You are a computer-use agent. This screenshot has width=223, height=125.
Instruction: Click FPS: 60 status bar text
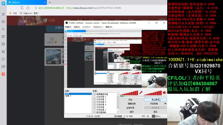click(x=145, y=116)
